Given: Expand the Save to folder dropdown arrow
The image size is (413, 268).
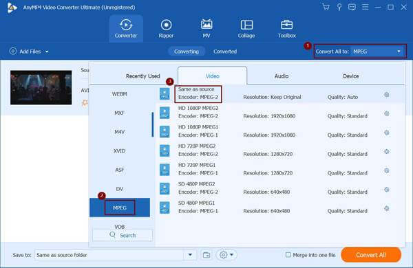Looking at the screenshot, I should [x=190, y=254].
